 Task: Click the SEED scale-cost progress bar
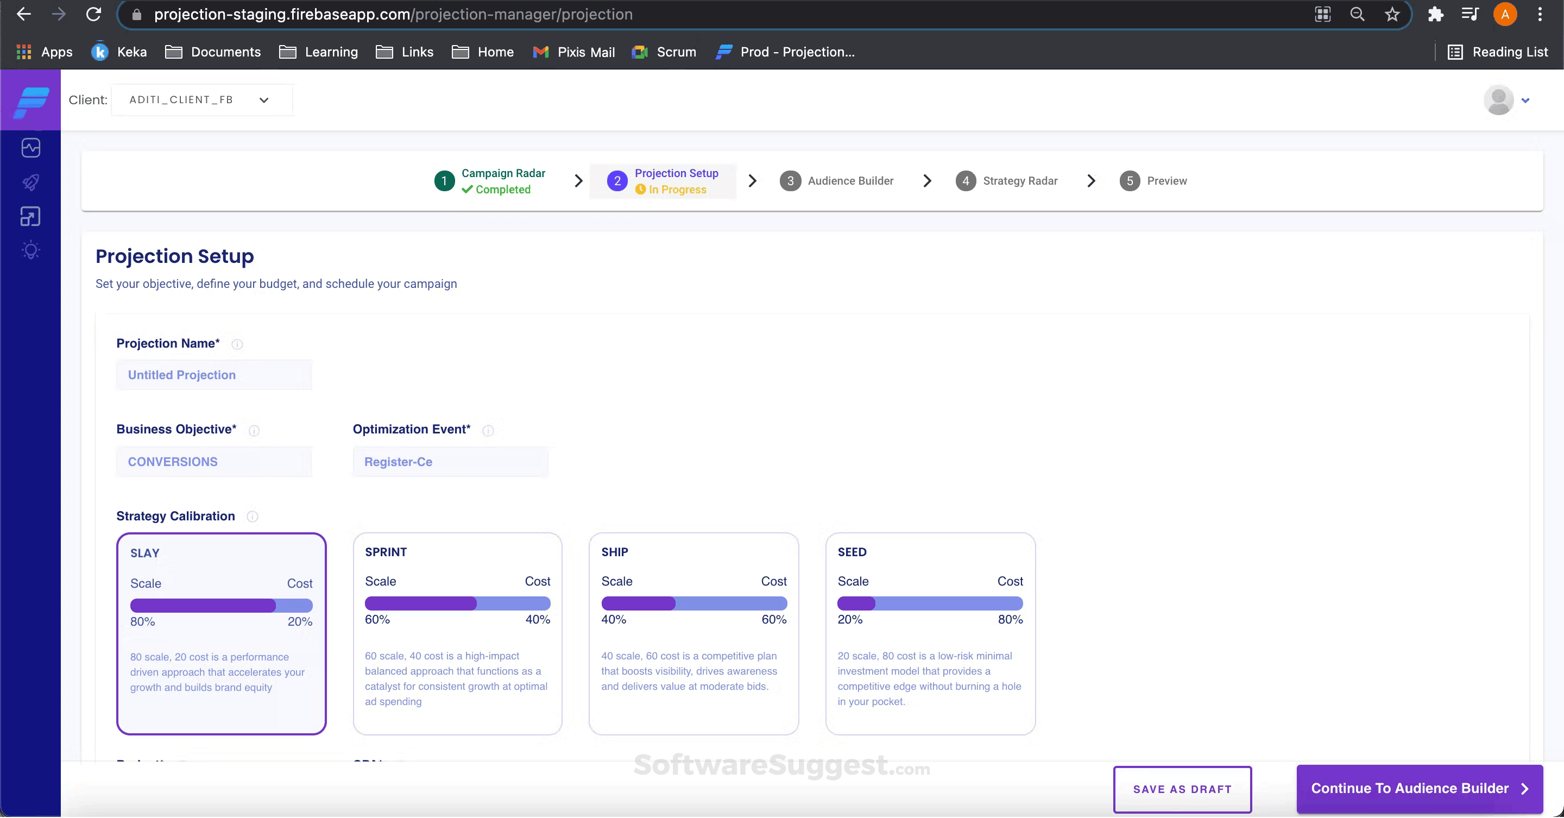pyautogui.click(x=930, y=603)
